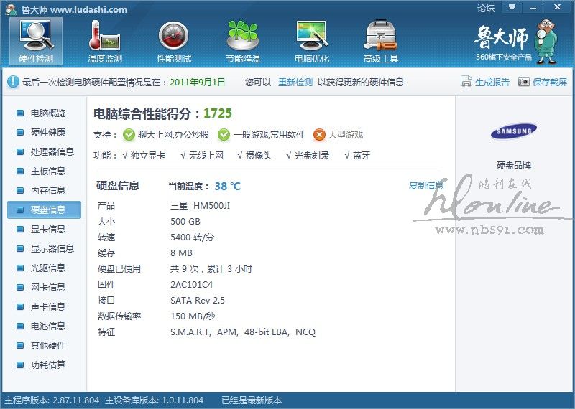
Task: Click the green check beside 一般游戏,常用软件
Action: [x=224, y=135]
